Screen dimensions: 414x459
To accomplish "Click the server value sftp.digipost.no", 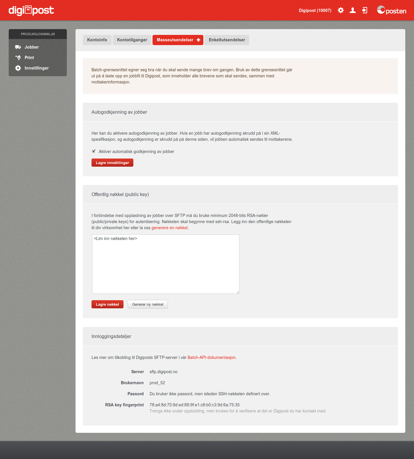I will click(x=164, y=372).
